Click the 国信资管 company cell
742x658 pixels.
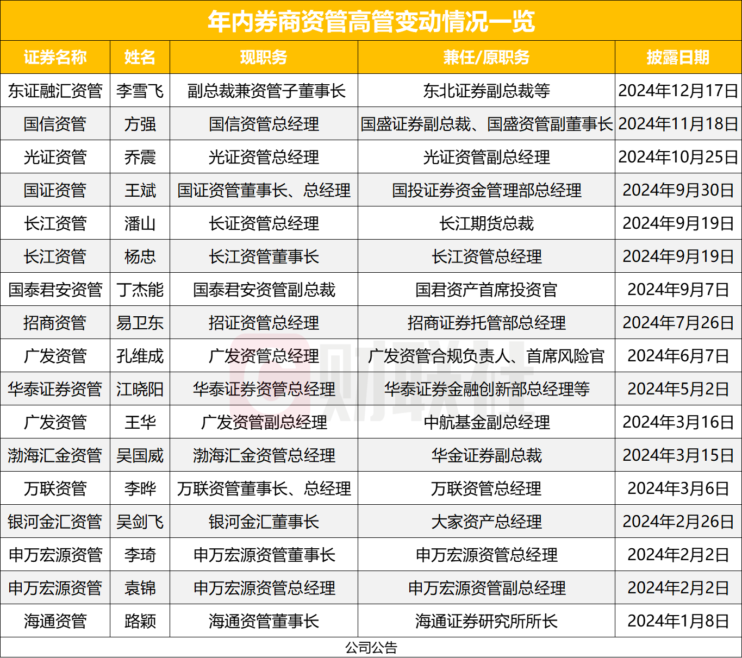[x=55, y=123]
